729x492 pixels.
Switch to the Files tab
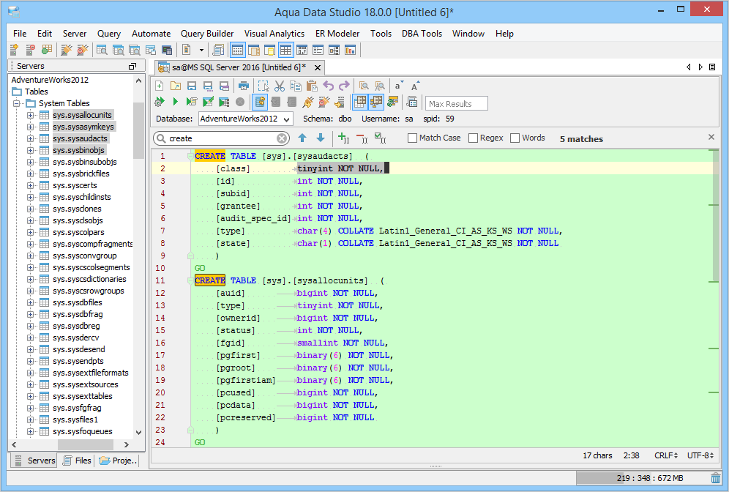(76, 461)
